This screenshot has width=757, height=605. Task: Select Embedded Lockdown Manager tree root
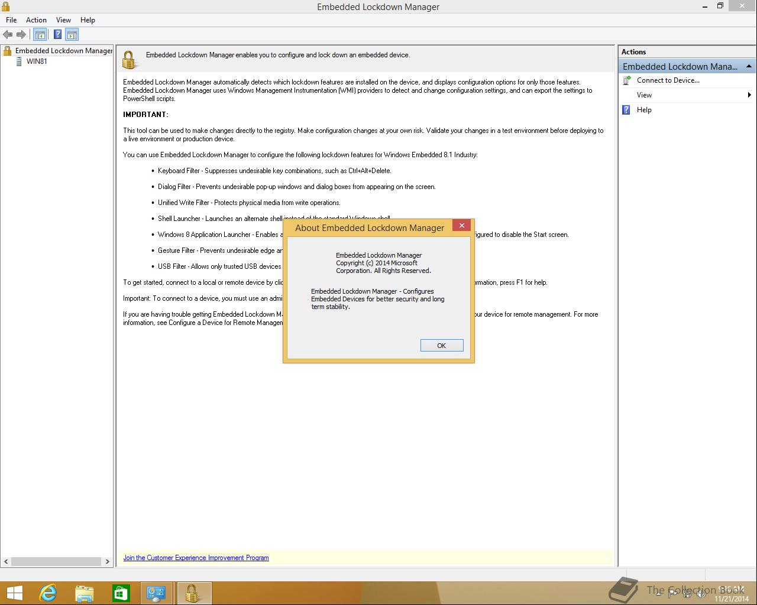(64, 51)
